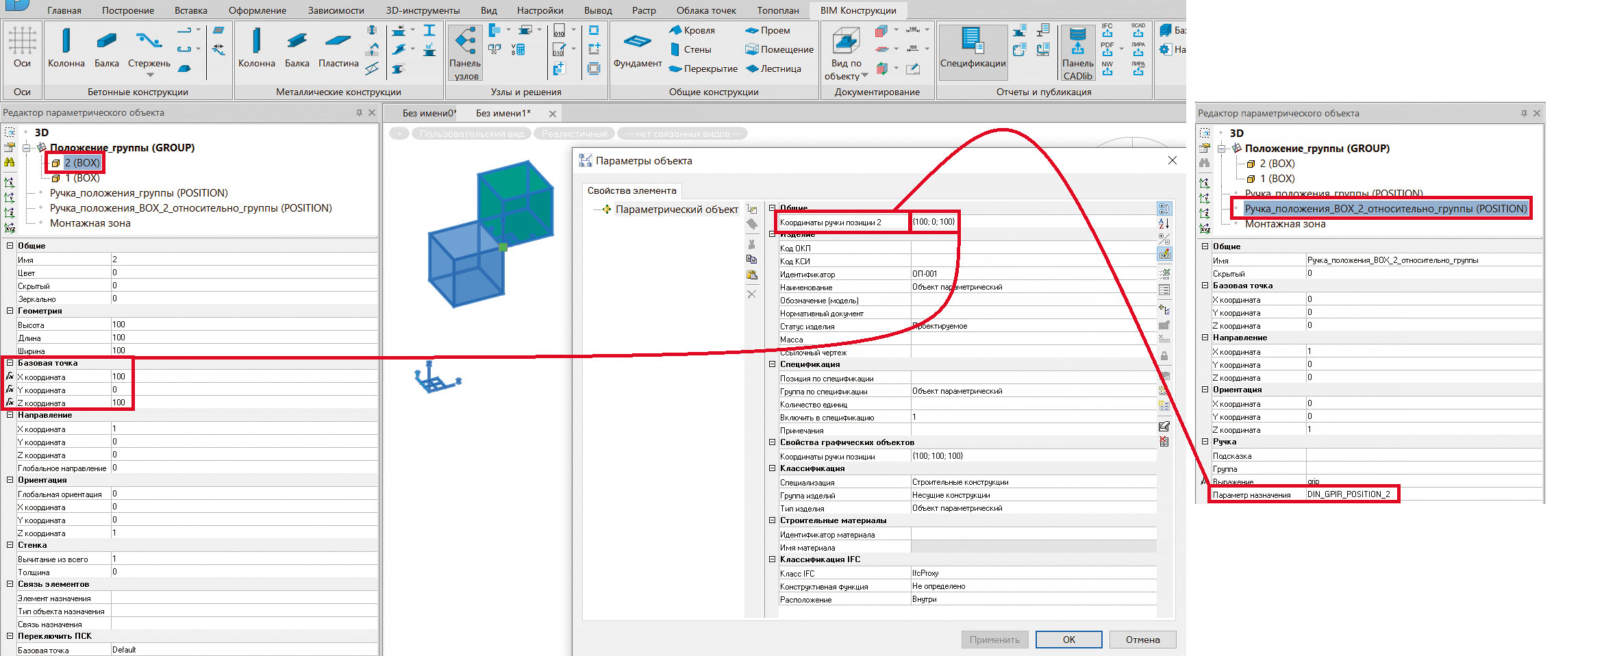
Task: Open Панель CADlib
Action: pos(1077,53)
